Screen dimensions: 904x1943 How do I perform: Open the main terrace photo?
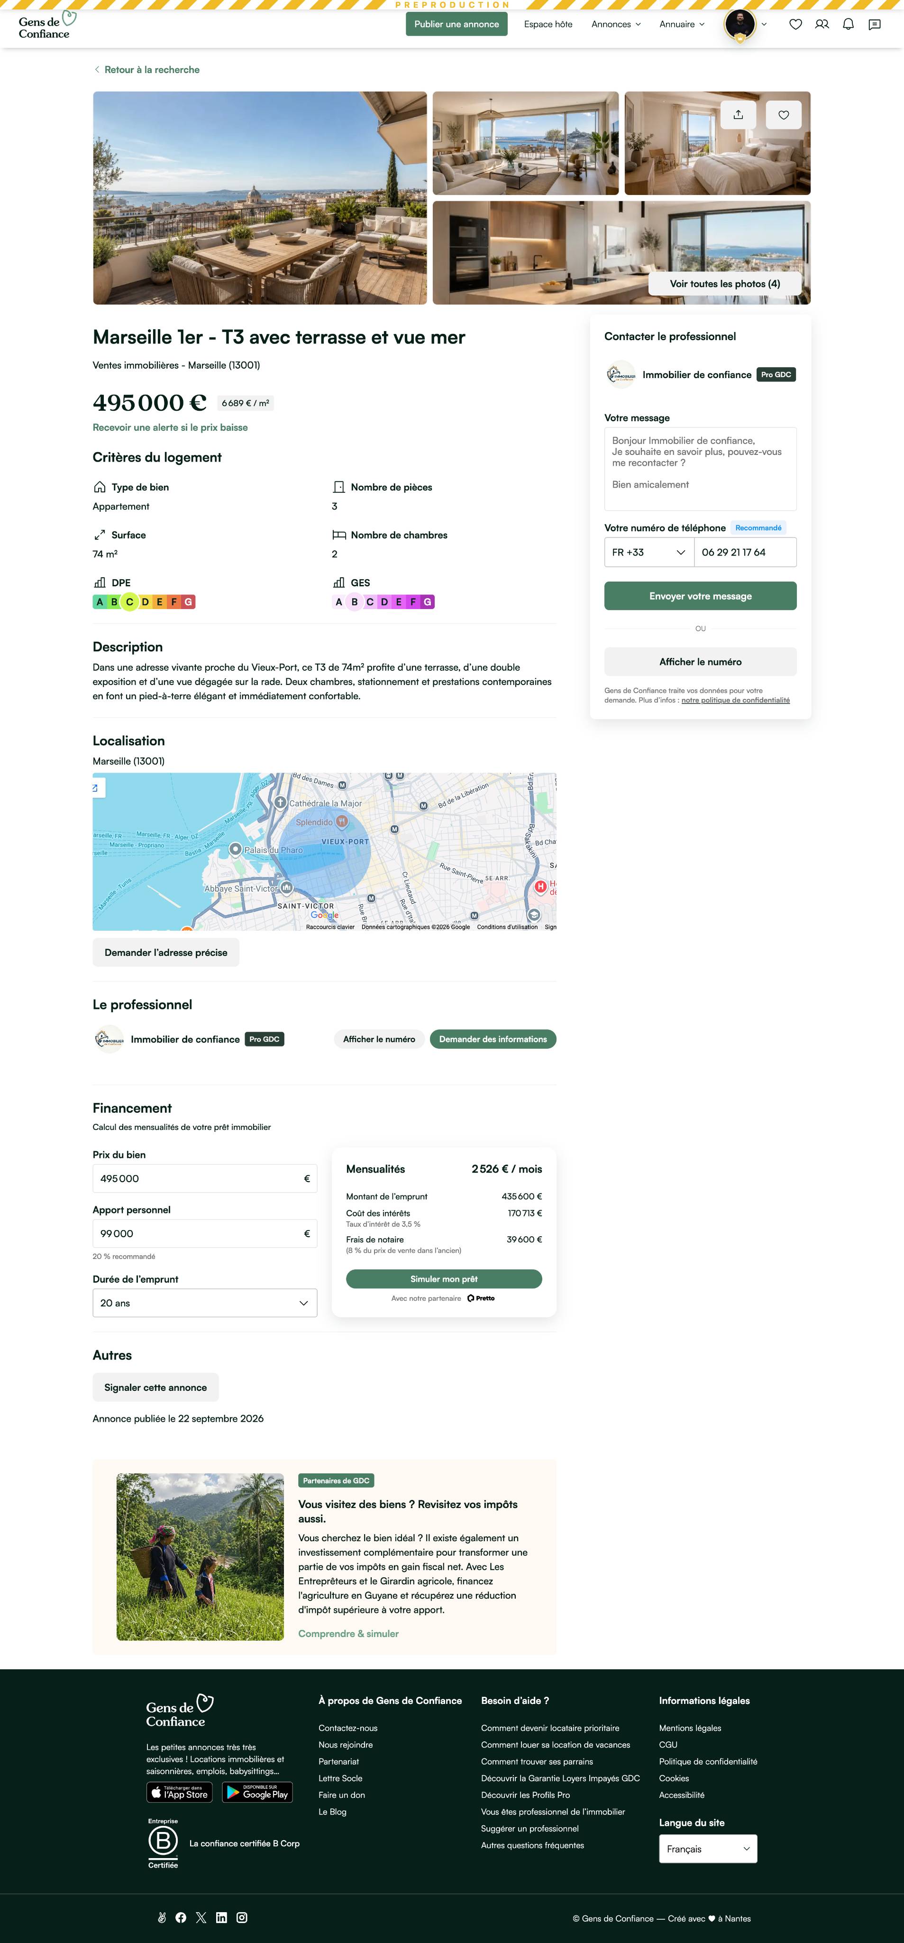tap(259, 198)
